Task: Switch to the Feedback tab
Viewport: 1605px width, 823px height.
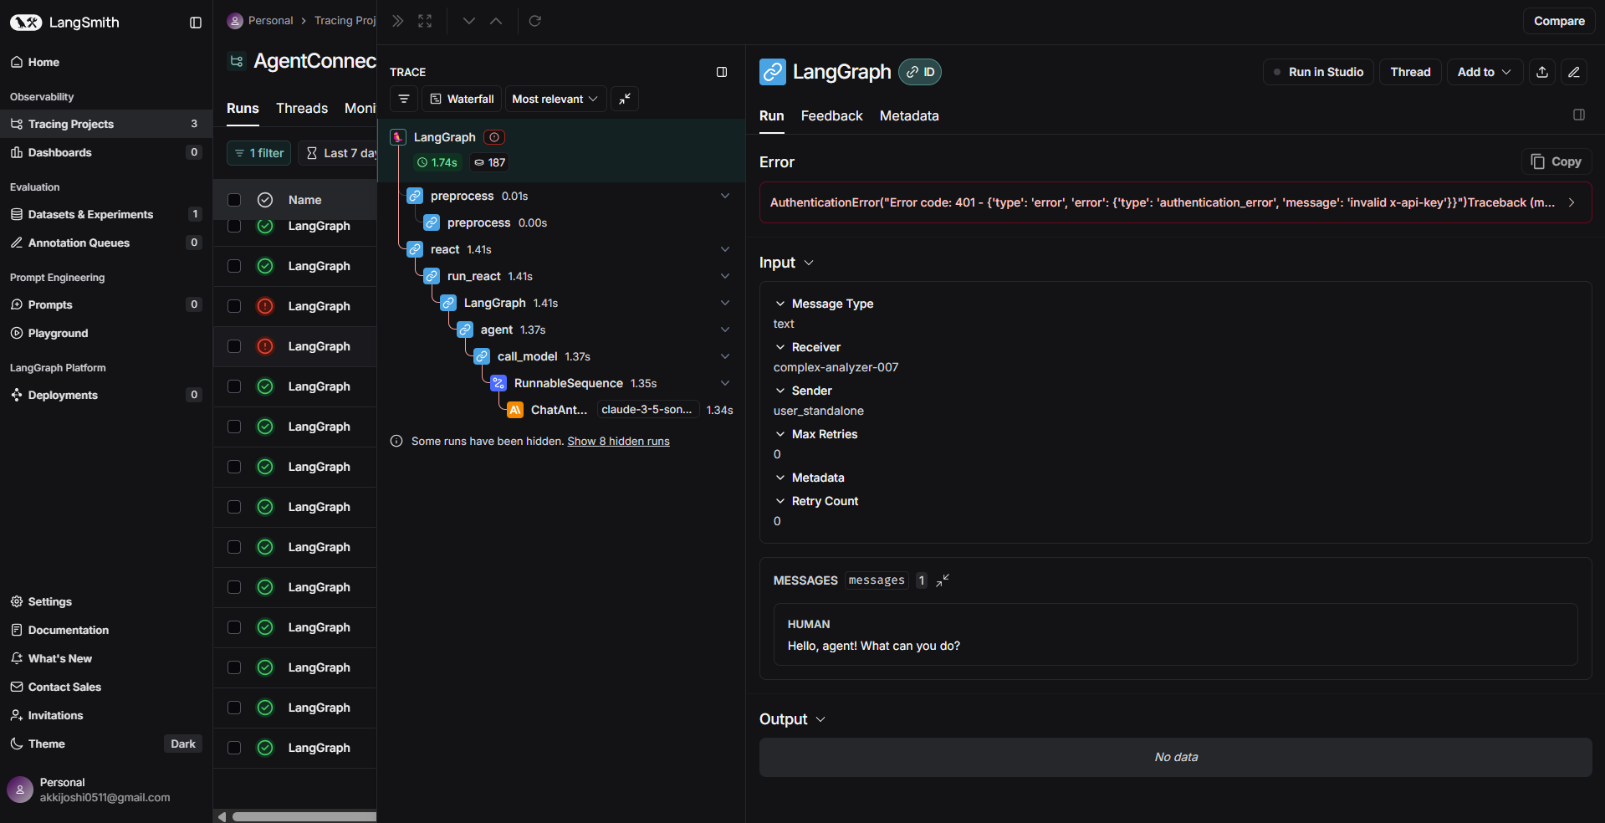Action: 831,115
